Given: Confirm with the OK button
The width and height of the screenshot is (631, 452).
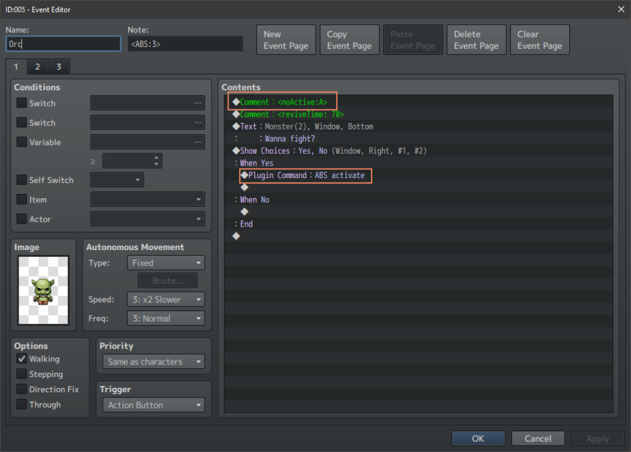Looking at the screenshot, I should coord(478,438).
